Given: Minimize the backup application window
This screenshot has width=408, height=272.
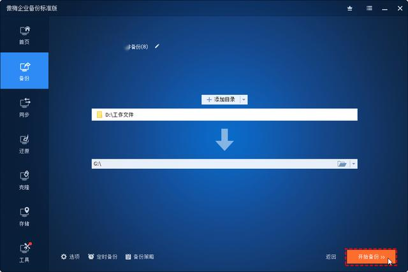Looking at the screenshot, I should 385,9.
